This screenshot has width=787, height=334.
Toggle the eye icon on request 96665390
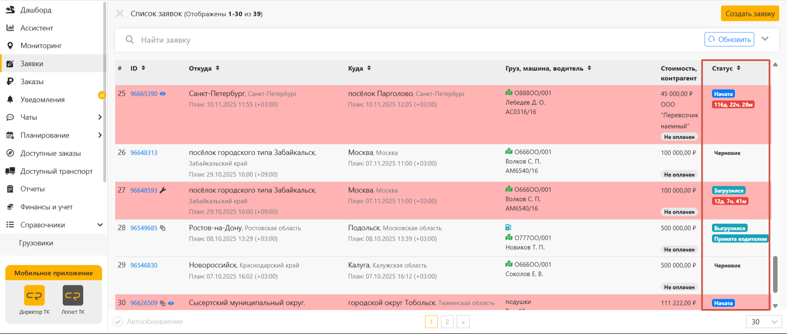click(x=163, y=94)
